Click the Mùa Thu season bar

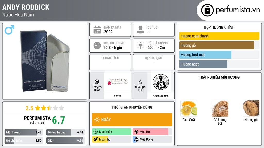tap(112, 139)
